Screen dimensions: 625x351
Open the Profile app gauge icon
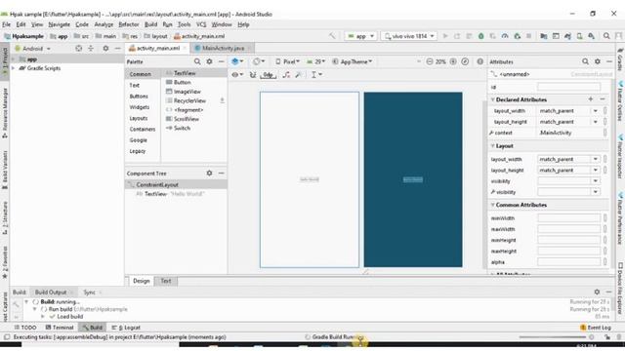pyautogui.click(x=505, y=36)
